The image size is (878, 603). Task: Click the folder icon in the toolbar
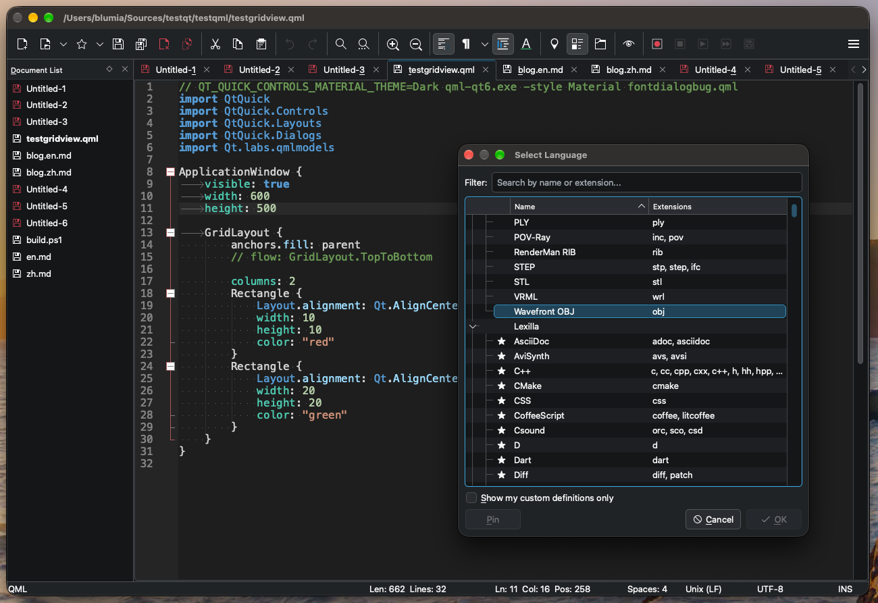click(600, 44)
